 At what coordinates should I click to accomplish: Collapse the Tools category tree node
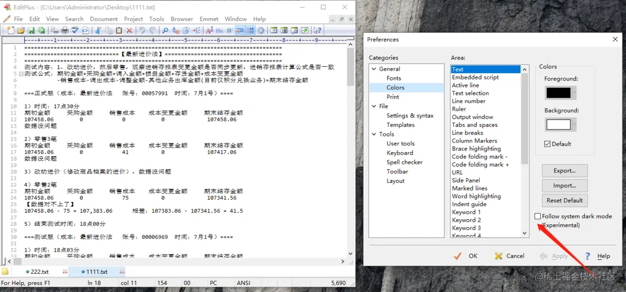[374, 134]
